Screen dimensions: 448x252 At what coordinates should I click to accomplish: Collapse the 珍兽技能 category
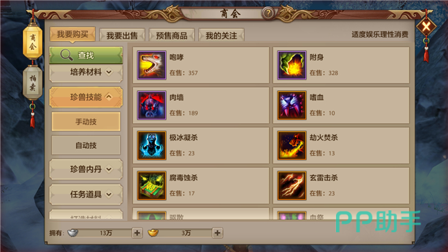86,97
